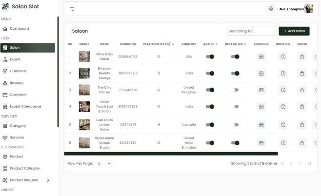Open Product menu item

click(28, 157)
